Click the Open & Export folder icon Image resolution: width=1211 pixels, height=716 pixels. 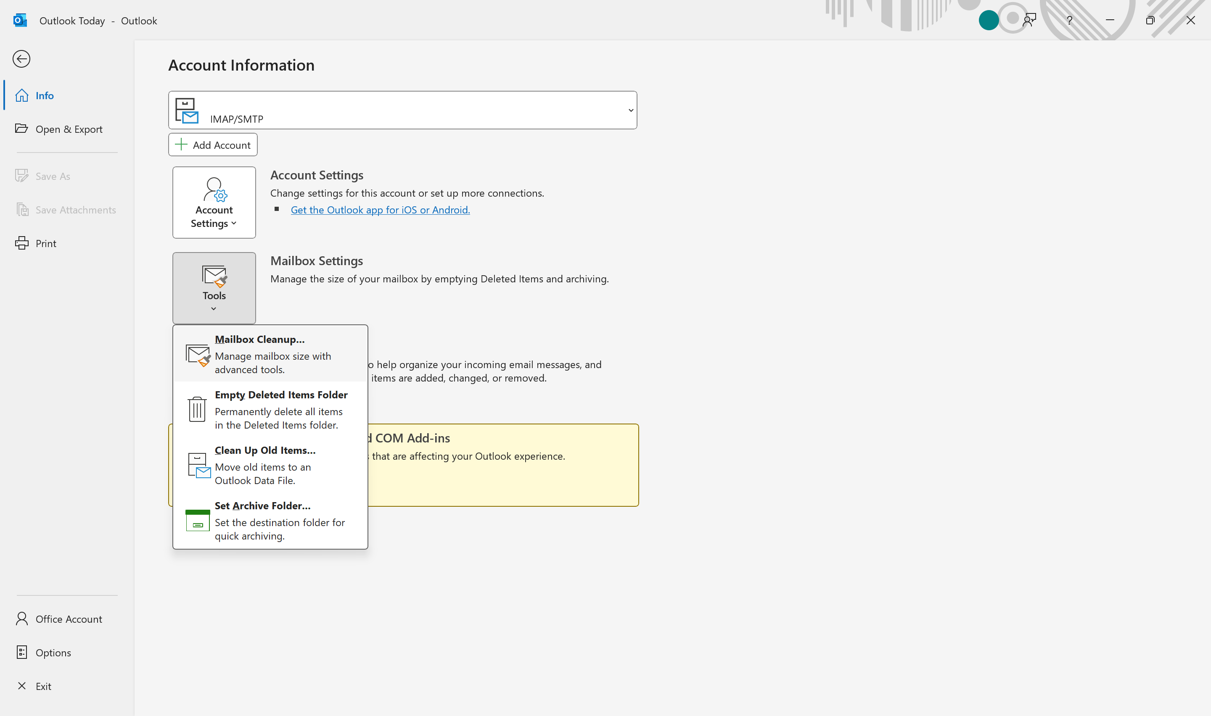(x=22, y=128)
